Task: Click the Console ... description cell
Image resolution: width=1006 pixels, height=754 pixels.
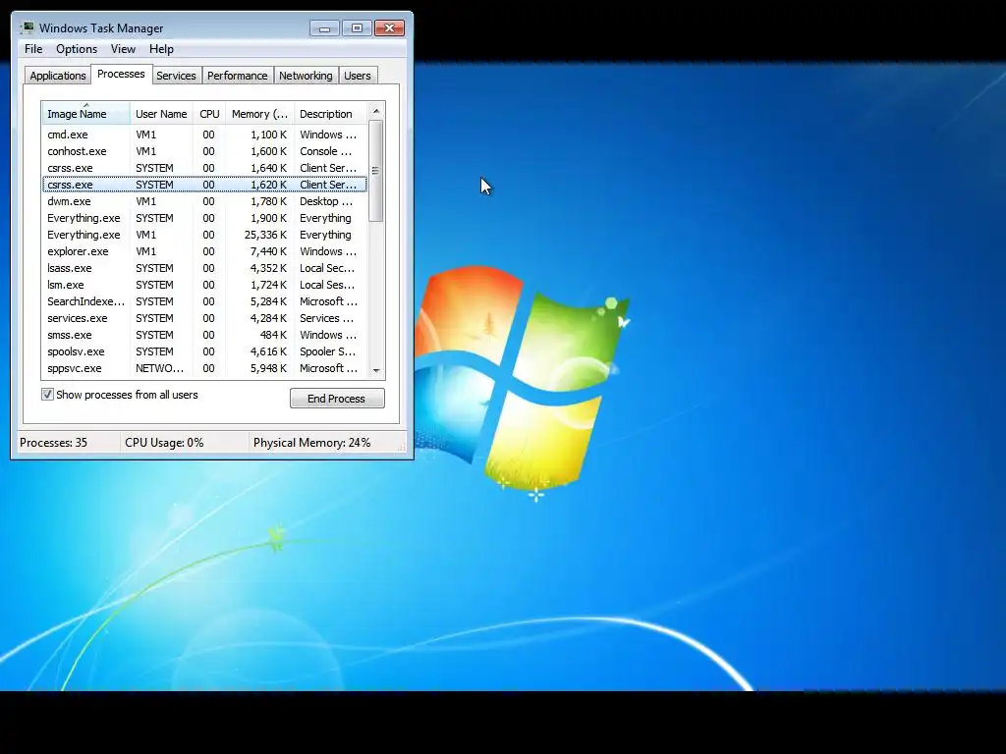Action: pos(325,151)
